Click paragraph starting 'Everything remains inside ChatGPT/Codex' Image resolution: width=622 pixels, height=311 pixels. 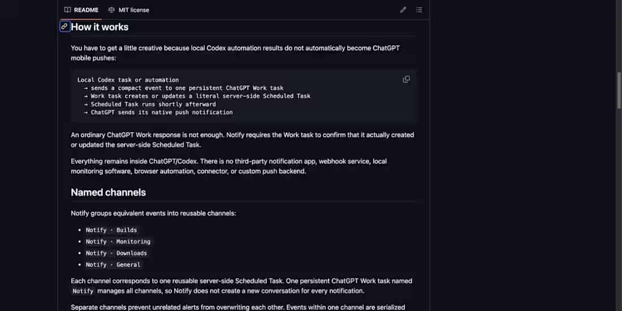(x=229, y=166)
